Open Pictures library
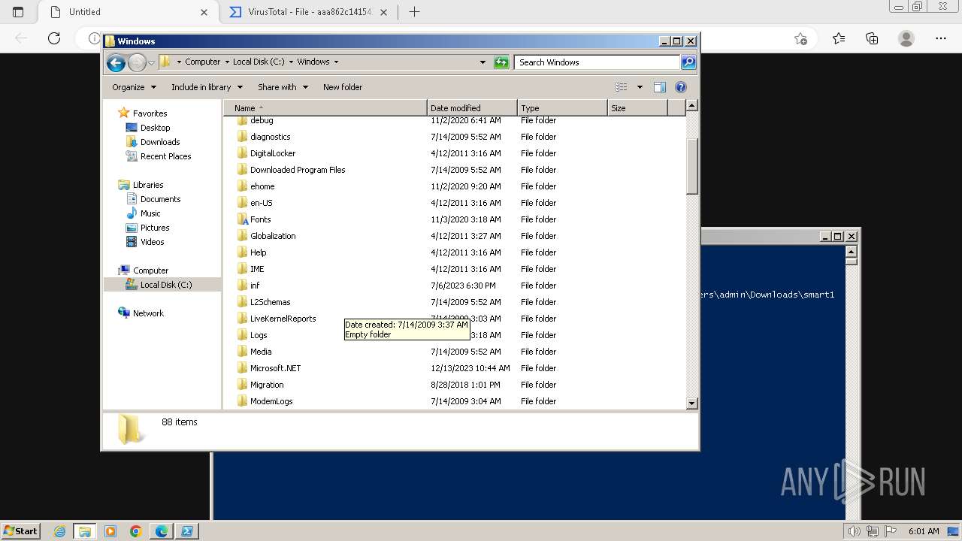 155,228
